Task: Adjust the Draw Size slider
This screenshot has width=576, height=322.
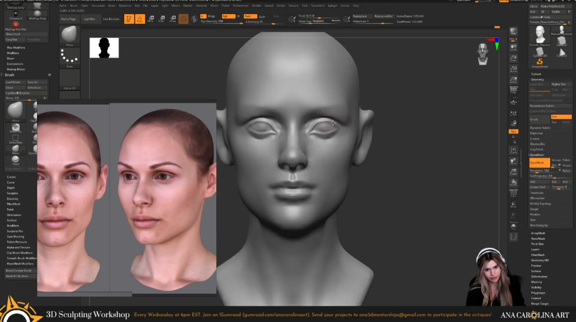Action: 319,21
